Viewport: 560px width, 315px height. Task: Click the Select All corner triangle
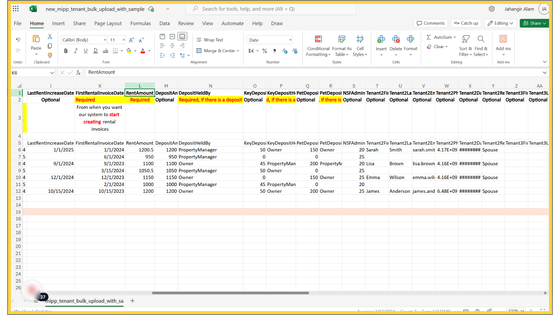(19, 86)
